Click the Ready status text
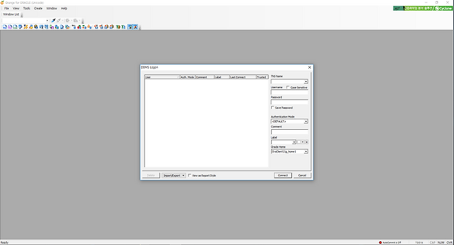The width and height of the screenshot is (454, 245). point(4,242)
